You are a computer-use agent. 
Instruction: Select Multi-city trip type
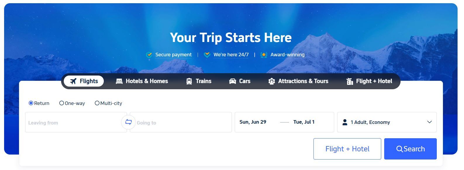pos(97,103)
